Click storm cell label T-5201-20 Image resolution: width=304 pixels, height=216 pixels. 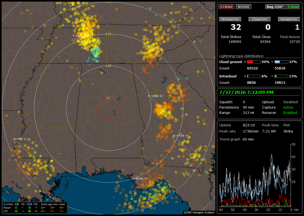pos(80,36)
